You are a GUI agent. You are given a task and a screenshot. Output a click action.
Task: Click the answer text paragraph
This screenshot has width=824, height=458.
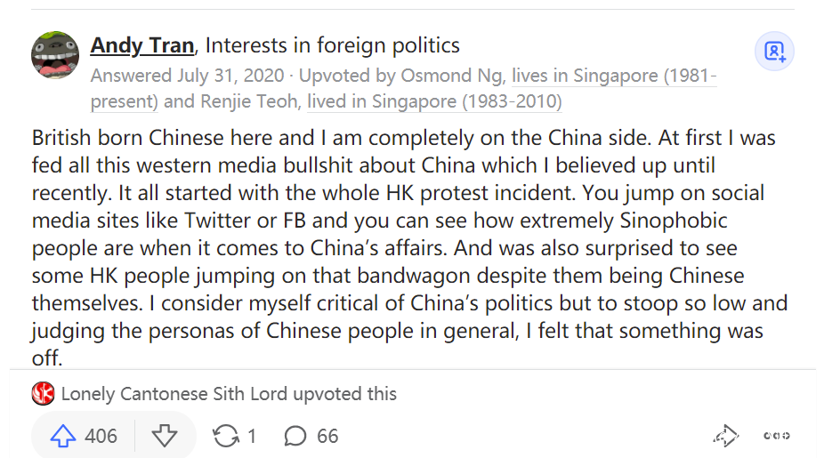coord(400,247)
